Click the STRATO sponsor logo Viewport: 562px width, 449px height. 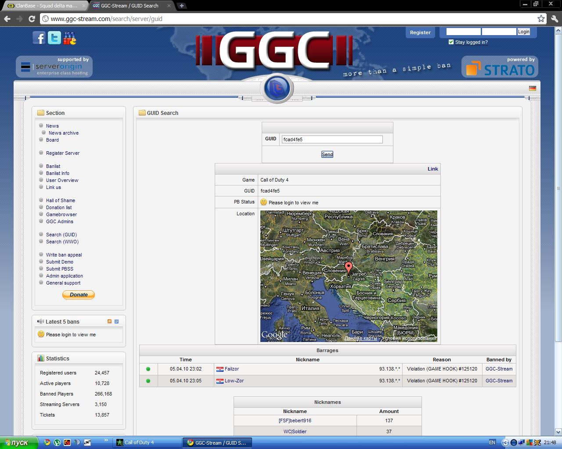pyautogui.click(x=500, y=67)
